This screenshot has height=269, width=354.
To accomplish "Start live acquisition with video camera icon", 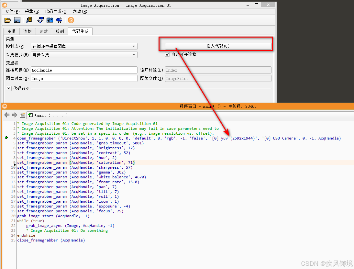I will (59, 20).
